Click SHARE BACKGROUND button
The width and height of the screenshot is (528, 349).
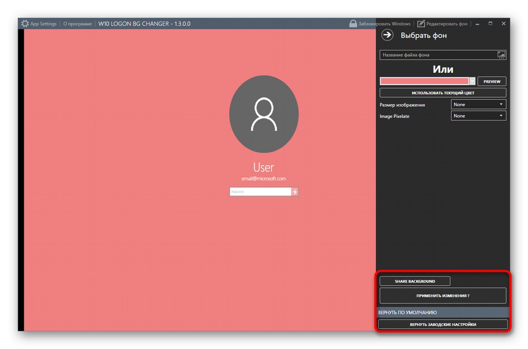click(415, 281)
